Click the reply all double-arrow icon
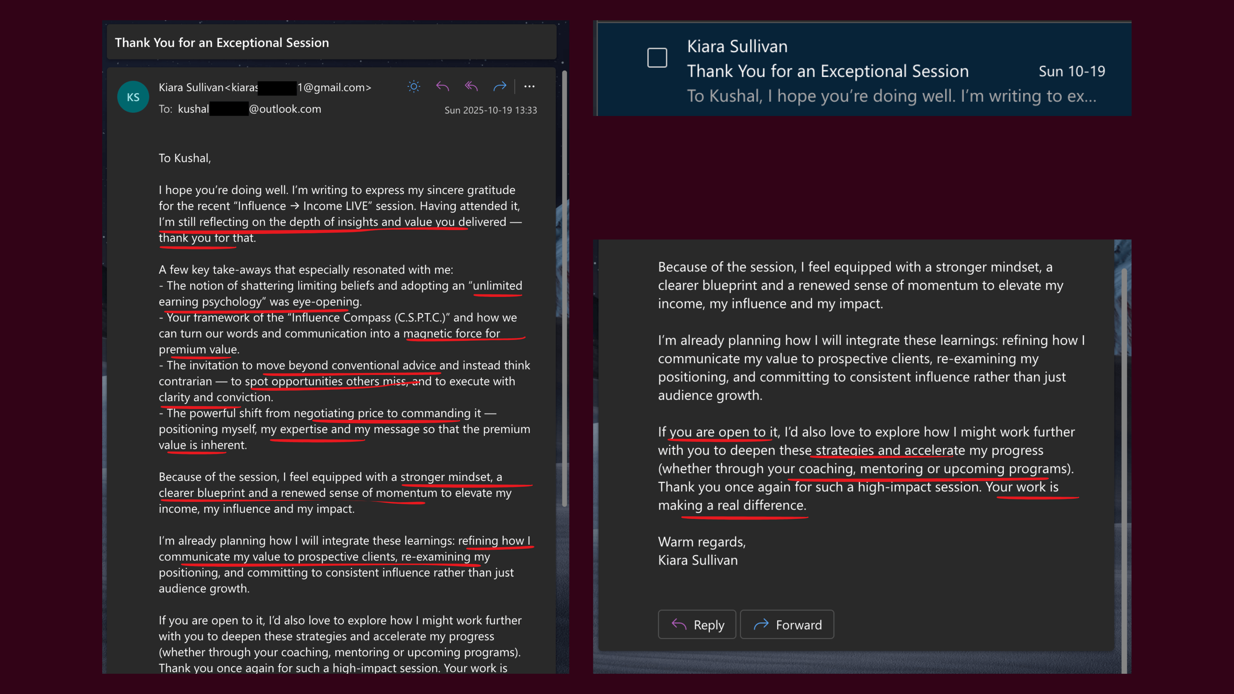This screenshot has width=1234, height=694. coord(471,87)
